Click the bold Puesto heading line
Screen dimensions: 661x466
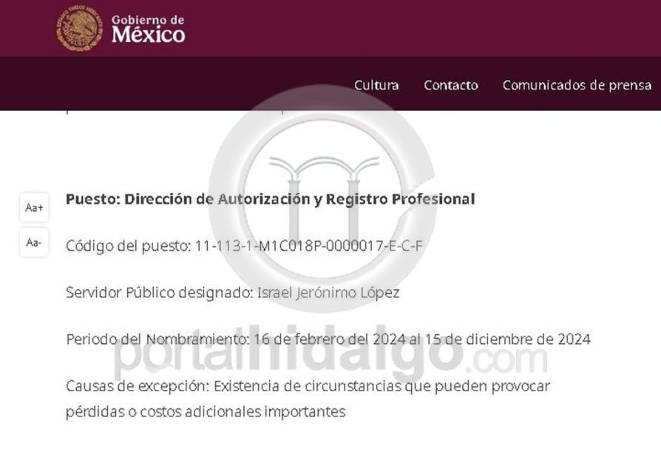point(270,199)
